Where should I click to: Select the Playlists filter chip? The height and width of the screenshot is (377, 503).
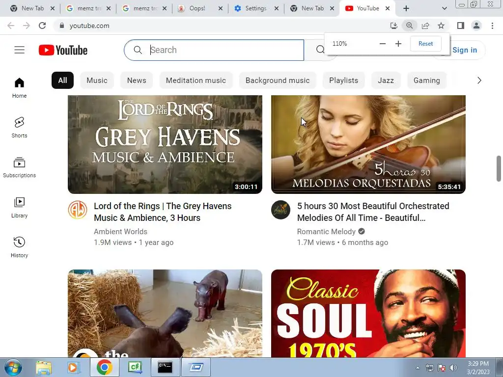pos(343,80)
